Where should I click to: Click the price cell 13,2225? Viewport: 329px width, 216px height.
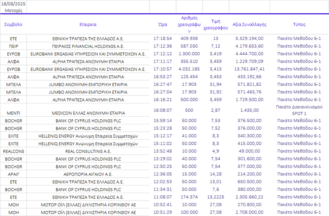tap(216, 197)
